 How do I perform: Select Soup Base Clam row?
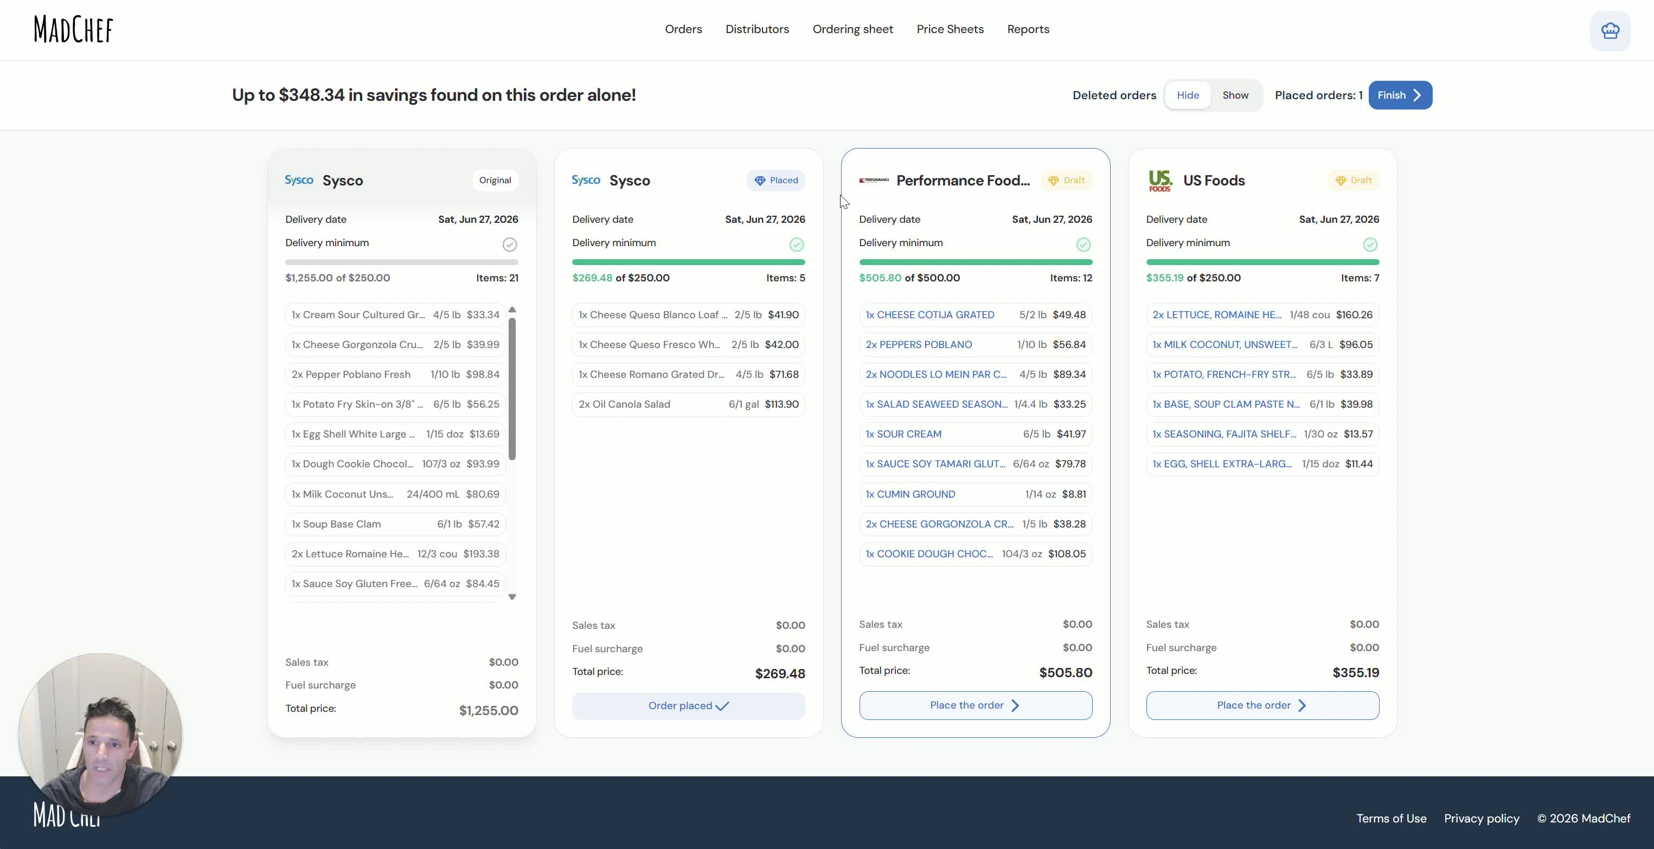395,524
